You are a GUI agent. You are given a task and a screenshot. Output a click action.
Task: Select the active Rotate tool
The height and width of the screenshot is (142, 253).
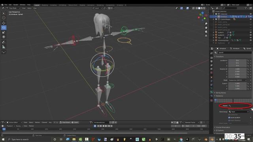(x=4, y=28)
